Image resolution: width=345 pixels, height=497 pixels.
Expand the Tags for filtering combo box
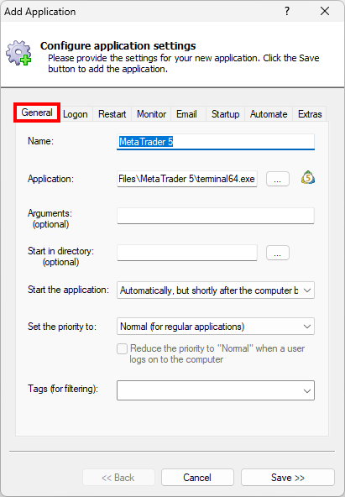tap(216, 390)
